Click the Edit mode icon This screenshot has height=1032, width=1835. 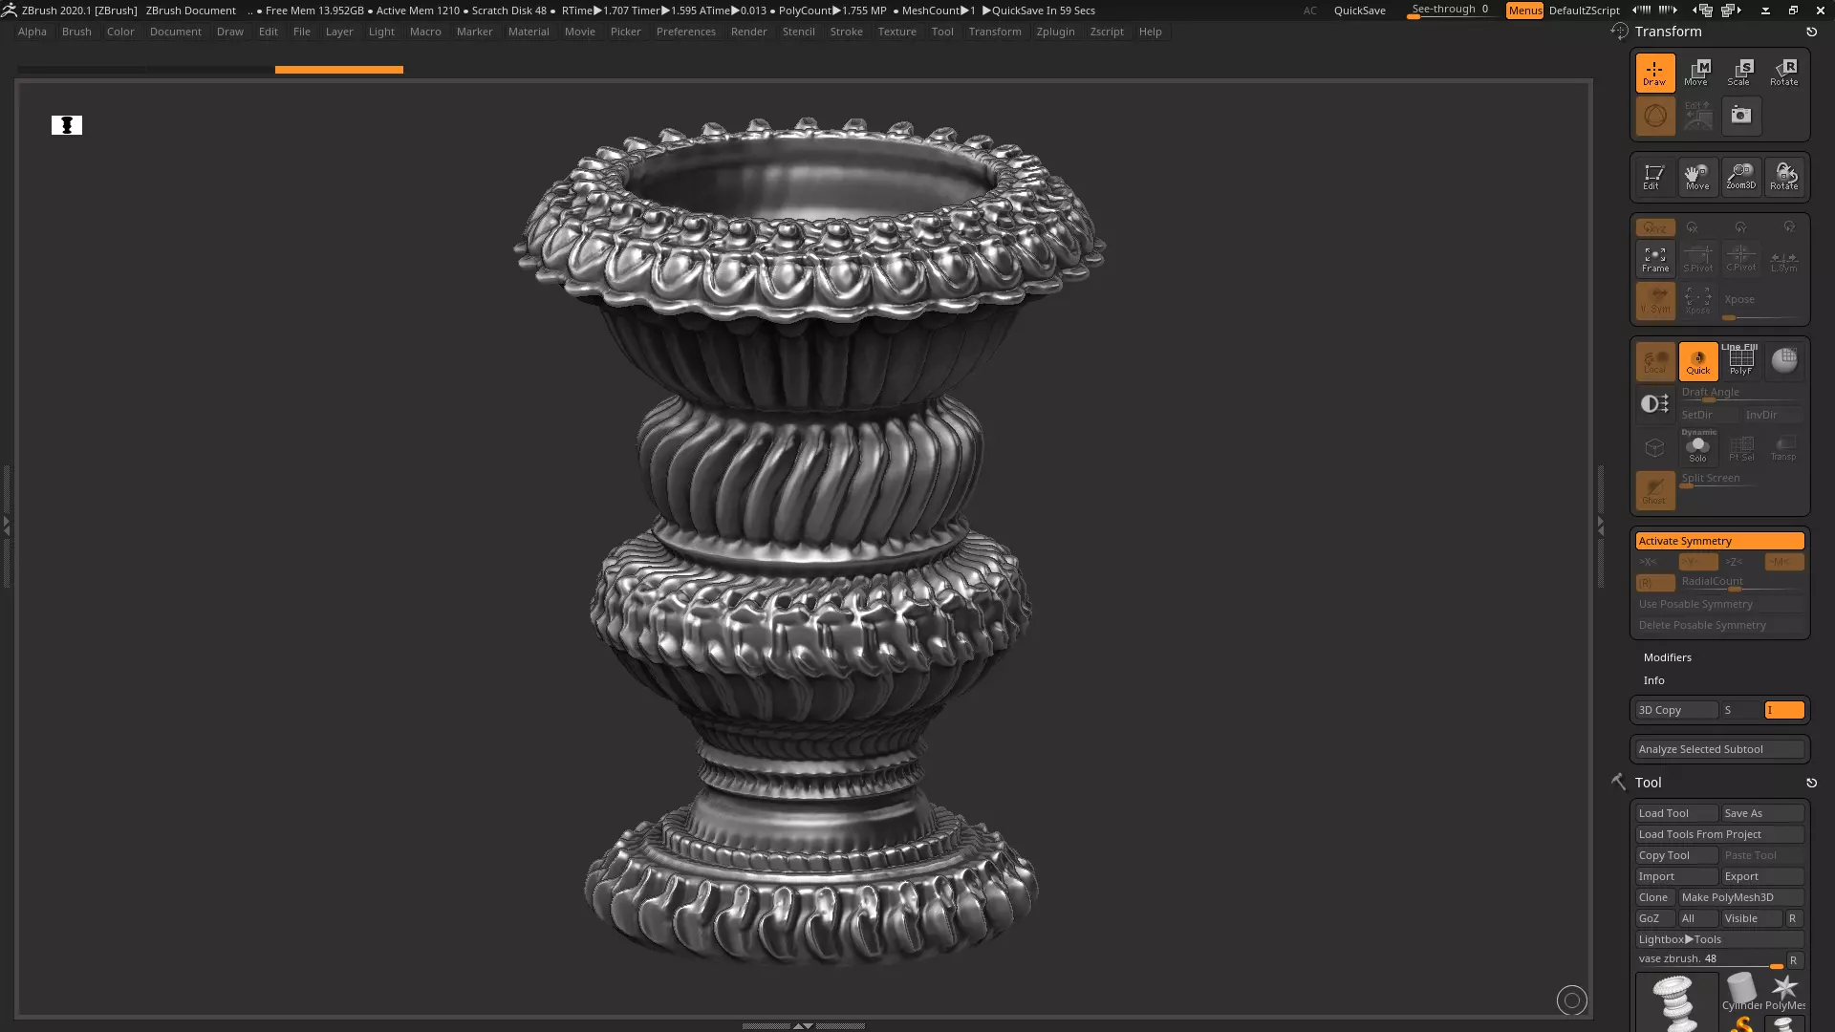[1652, 176]
